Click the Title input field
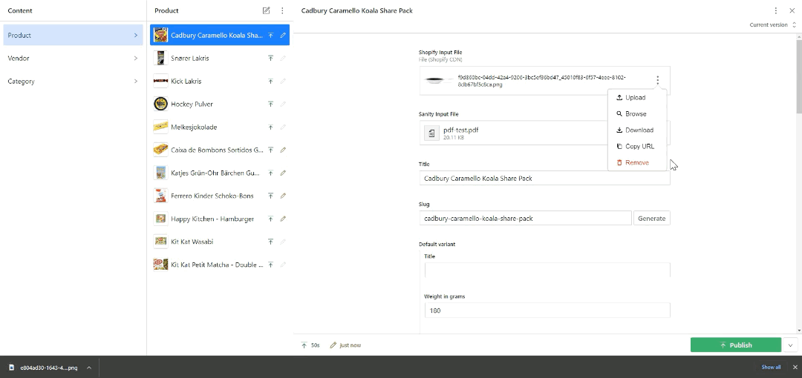The height and width of the screenshot is (378, 802). click(544, 179)
